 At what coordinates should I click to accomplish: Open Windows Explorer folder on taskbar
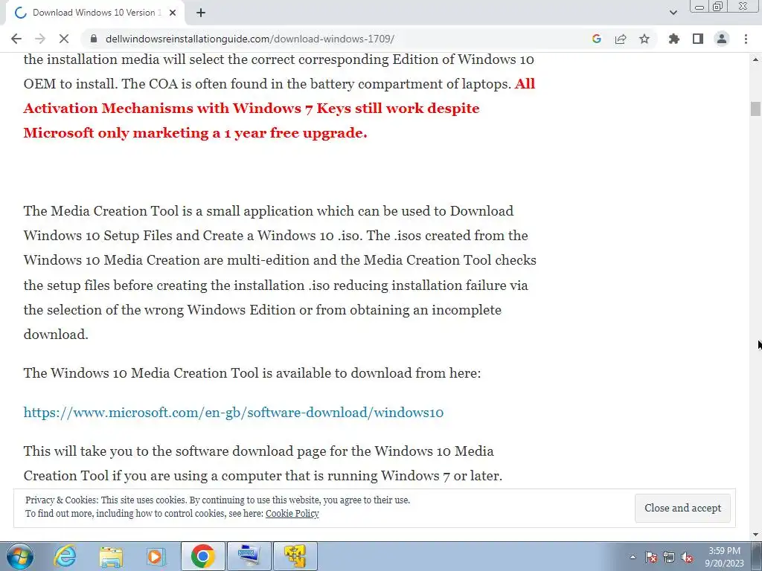111,556
